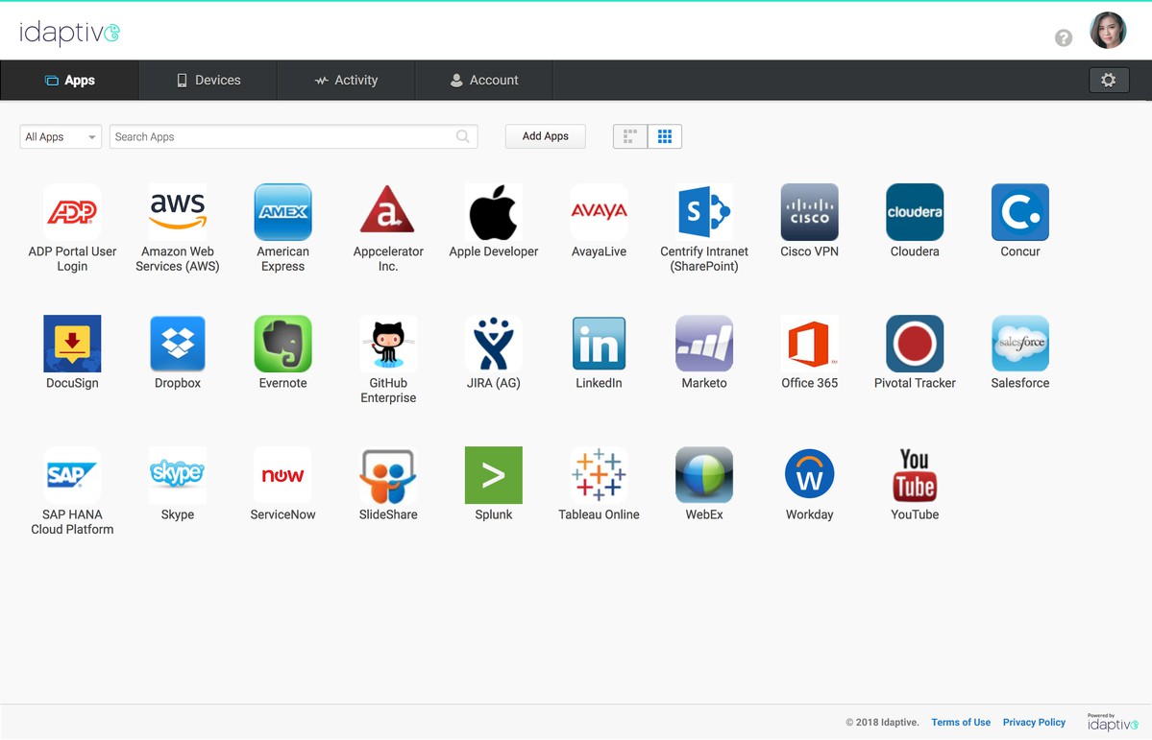Screen dimensions: 1152x740
Task: Open the Salesforce app tile
Action: tap(1019, 344)
